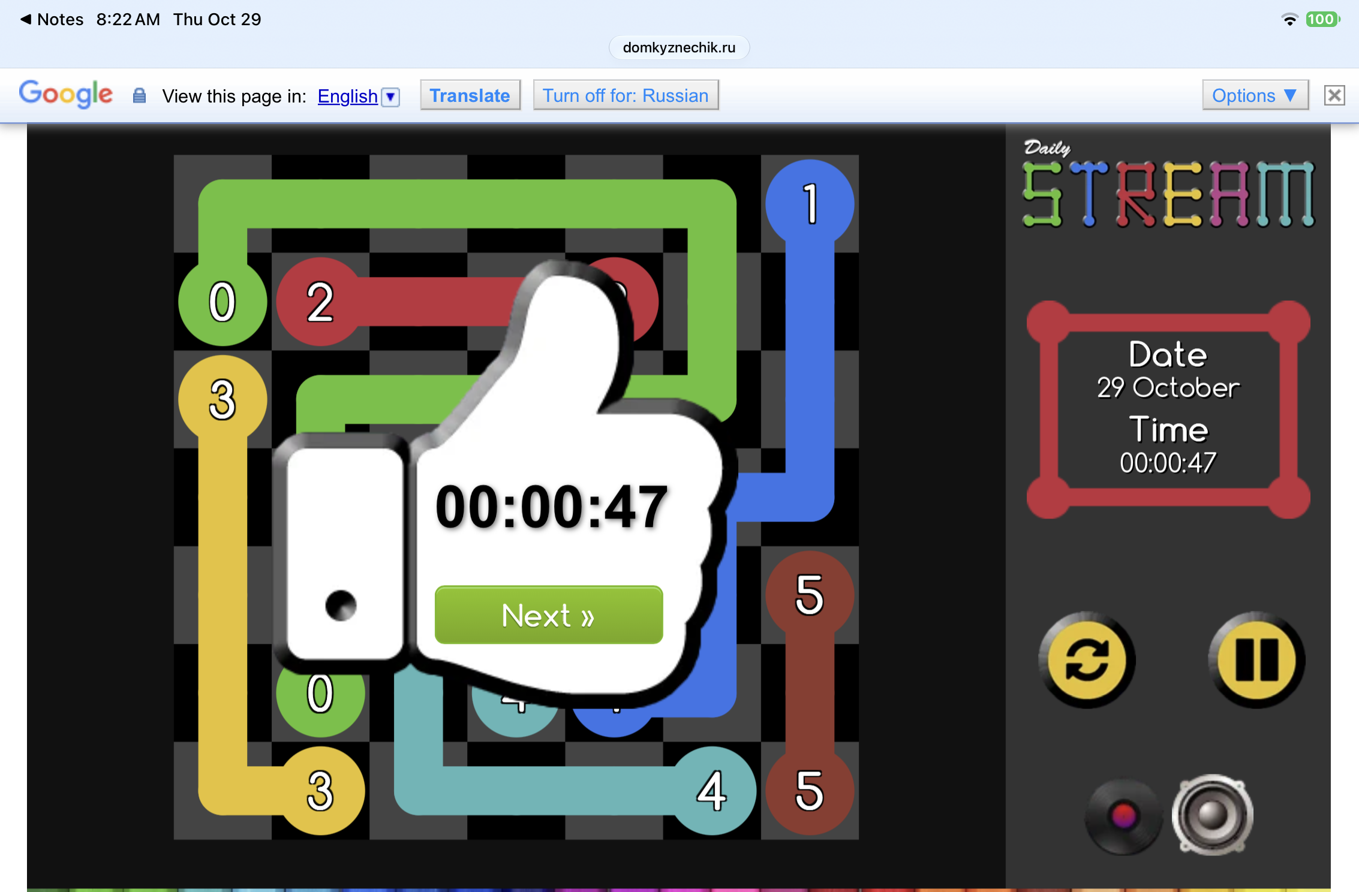Click the Daily Stream game logo

[x=1168, y=184]
